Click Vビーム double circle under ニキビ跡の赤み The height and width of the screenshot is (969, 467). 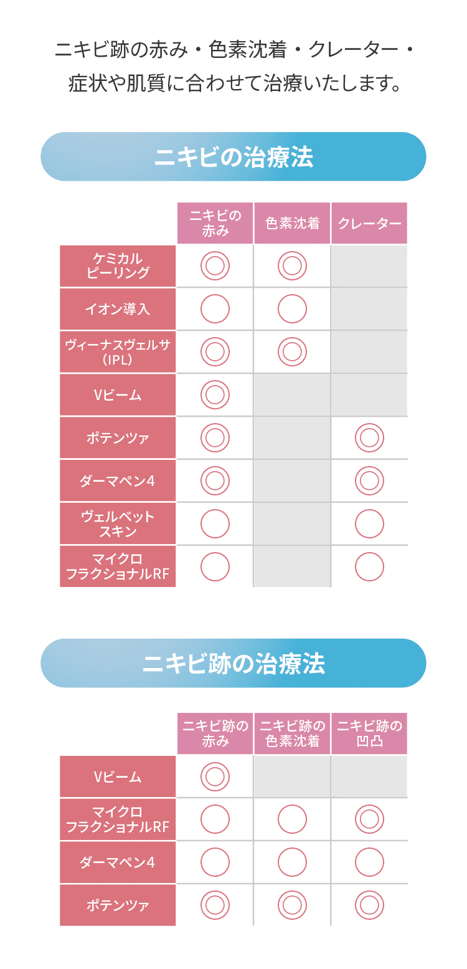tap(215, 776)
